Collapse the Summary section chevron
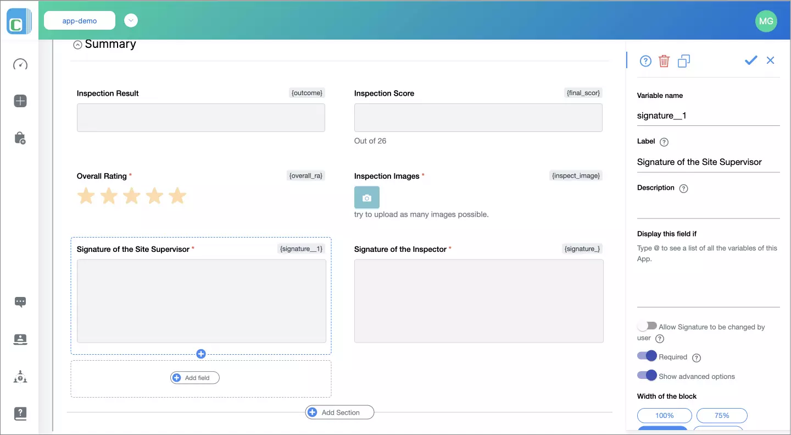 point(77,44)
